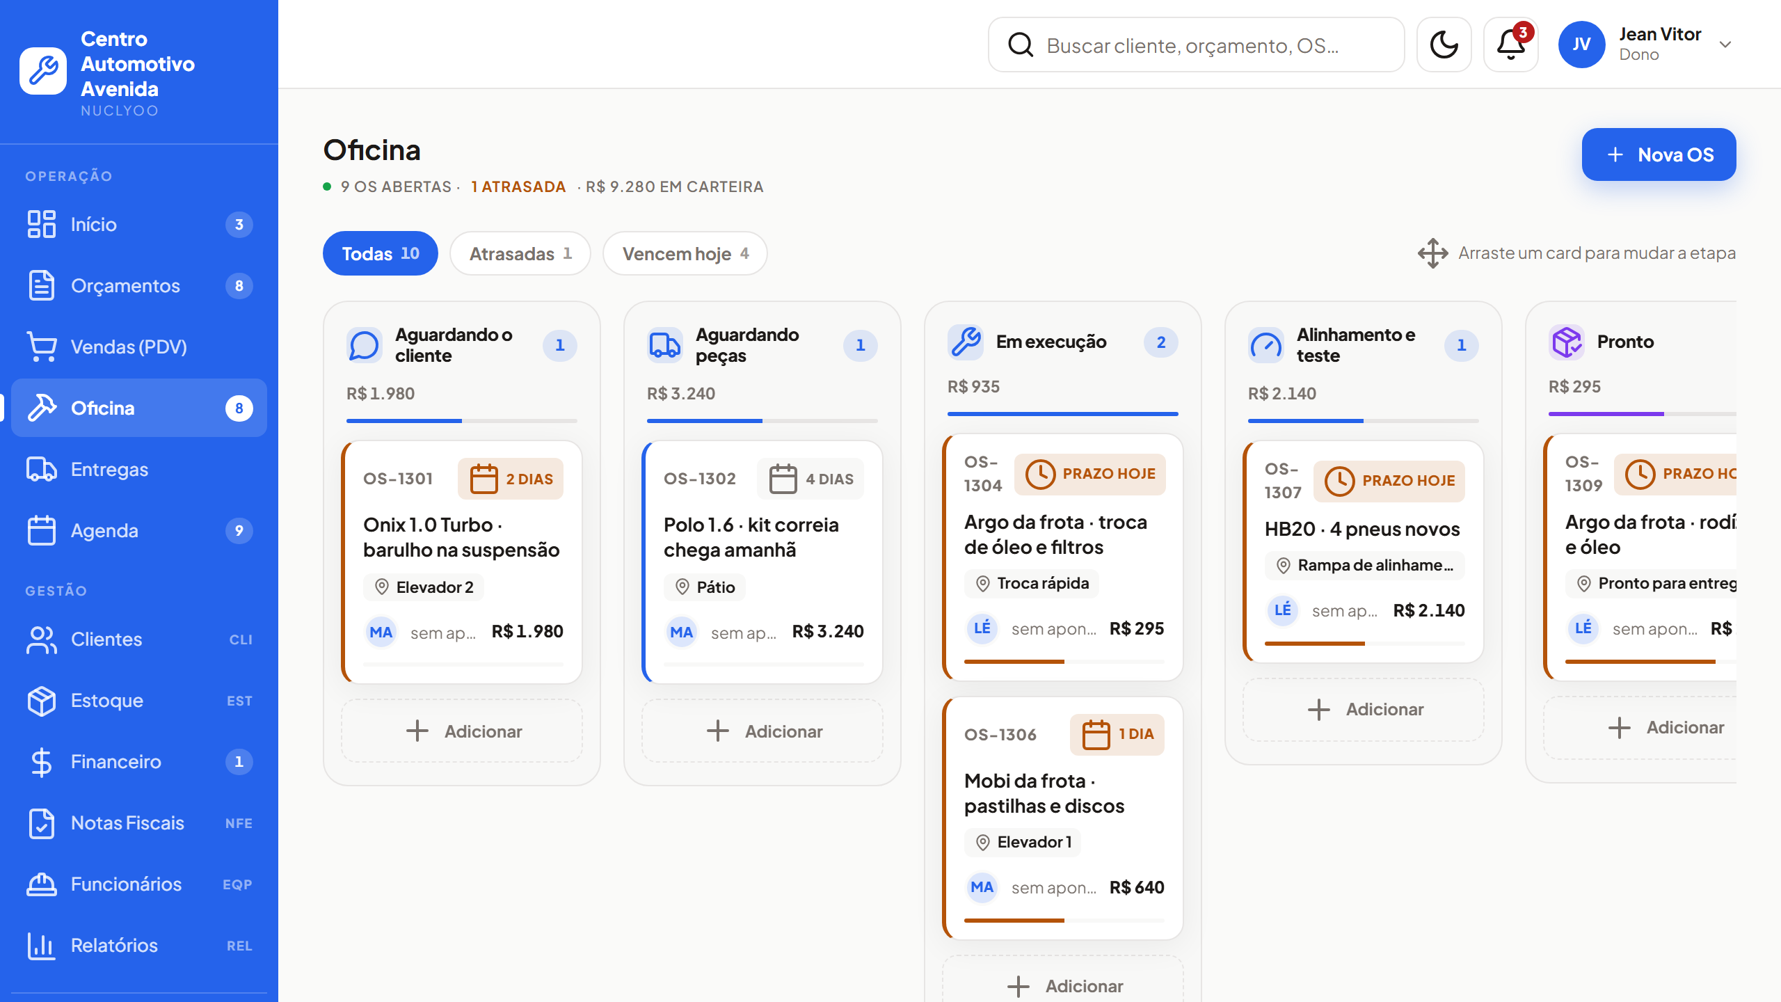Filter by Atrasadas orders

(x=520, y=253)
